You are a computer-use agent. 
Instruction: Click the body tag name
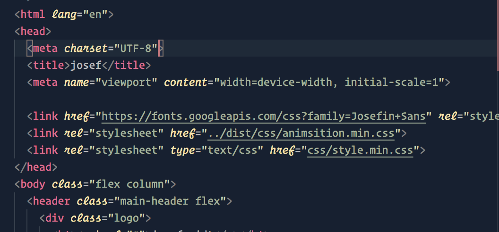pyautogui.click(x=33, y=184)
